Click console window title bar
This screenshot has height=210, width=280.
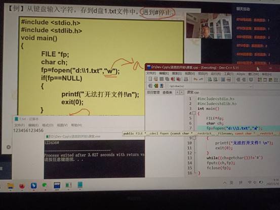click(95, 137)
